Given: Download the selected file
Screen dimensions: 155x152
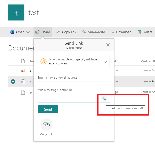Looking at the screenshot, I should (121, 32).
